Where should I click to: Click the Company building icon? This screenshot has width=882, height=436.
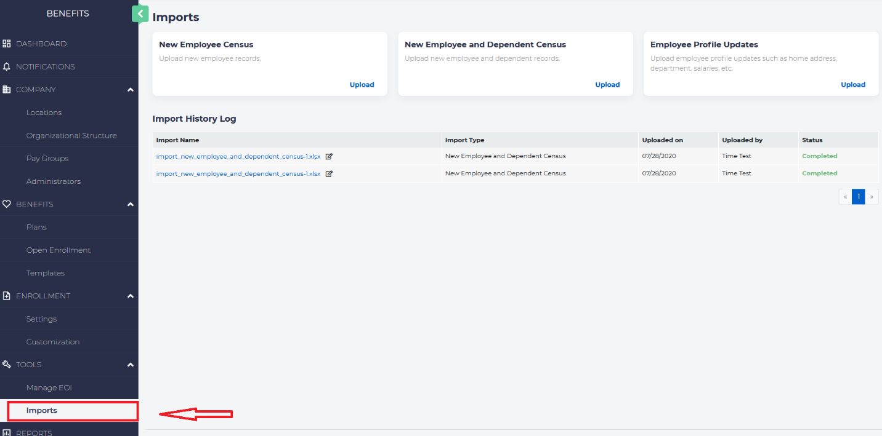[x=7, y=90]
